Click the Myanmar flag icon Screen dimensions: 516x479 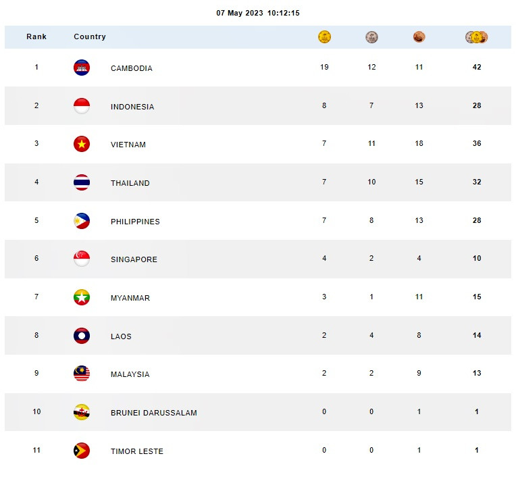82,297
